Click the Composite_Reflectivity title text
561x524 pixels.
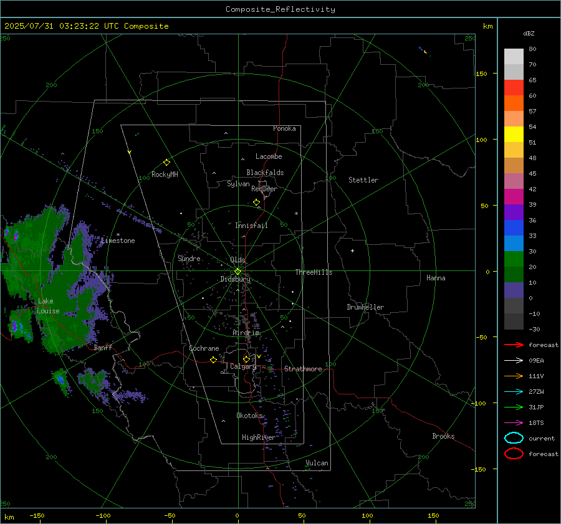[280, 9]
